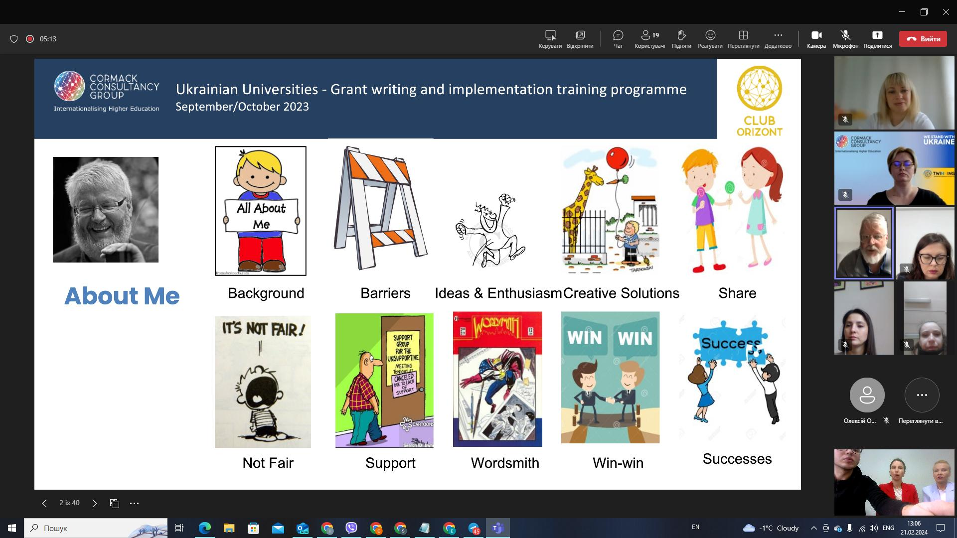Open Viber from the taskbar
The width and height of the screenshot is (957, 538).
click(351, 528)
